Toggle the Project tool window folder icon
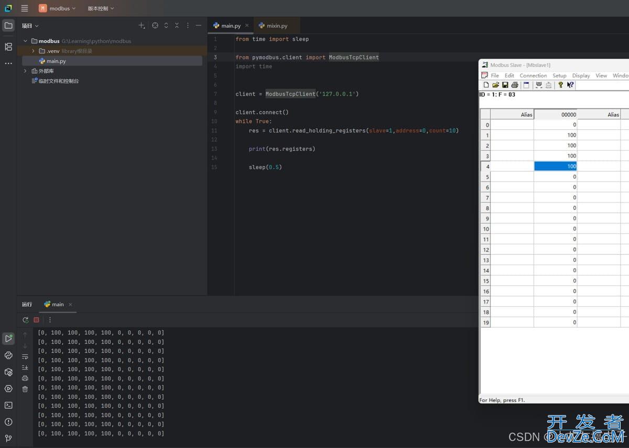629x448 pixels. [x=8, y=25]
